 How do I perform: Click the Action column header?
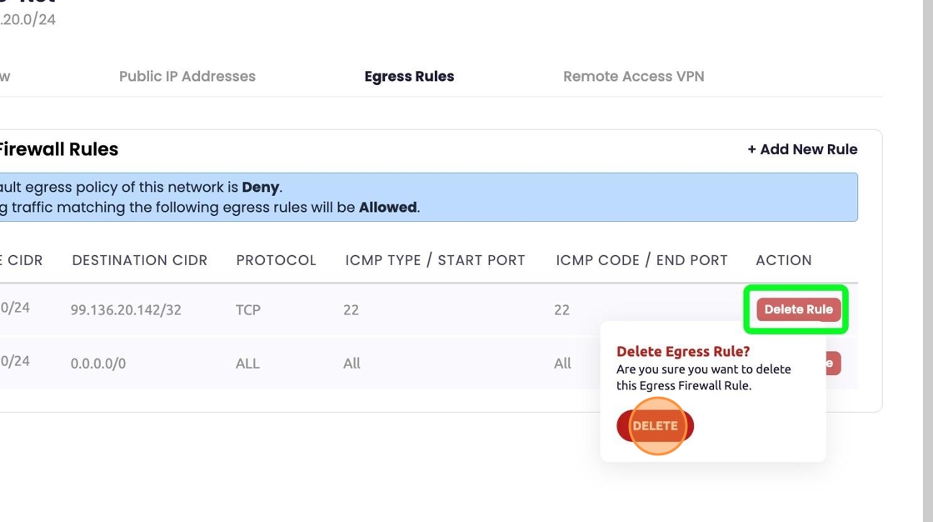tap(783, 260)
